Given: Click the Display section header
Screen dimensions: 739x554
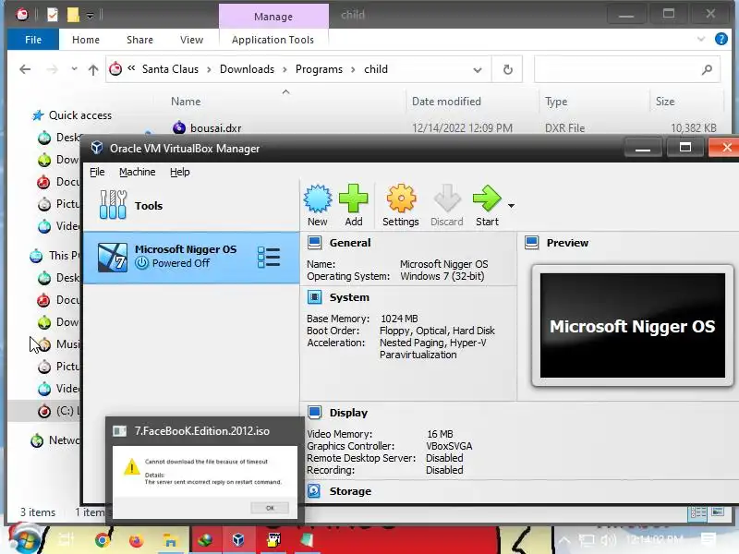Looking at the screenshot, I should [x=348, y=413].
